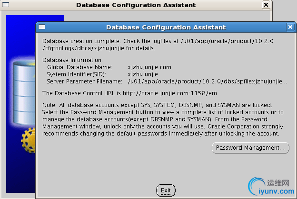The width and height of the screenshot is (297, 199).
Task: Click the System Identifier value xjzhujunjie
Action: tap(143, 74)
